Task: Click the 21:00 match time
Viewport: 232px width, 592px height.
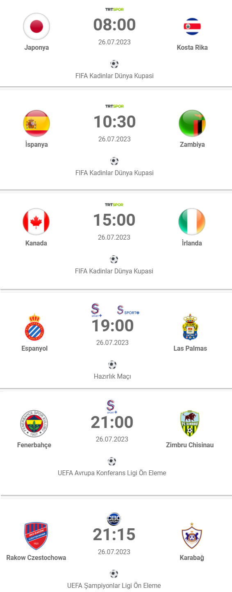Action: click(x=112, y=422)
